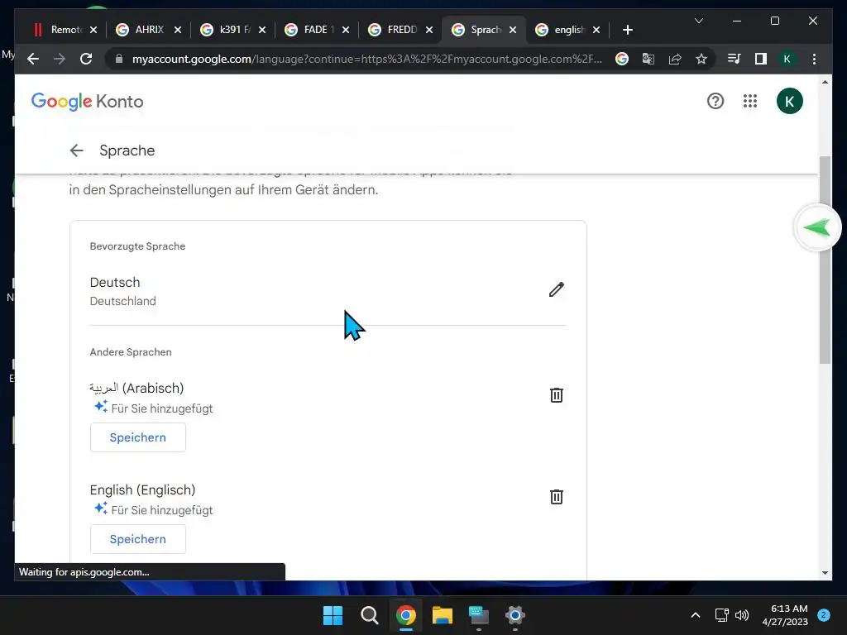Click the green arrow floating side button

(x=817, y=228)
